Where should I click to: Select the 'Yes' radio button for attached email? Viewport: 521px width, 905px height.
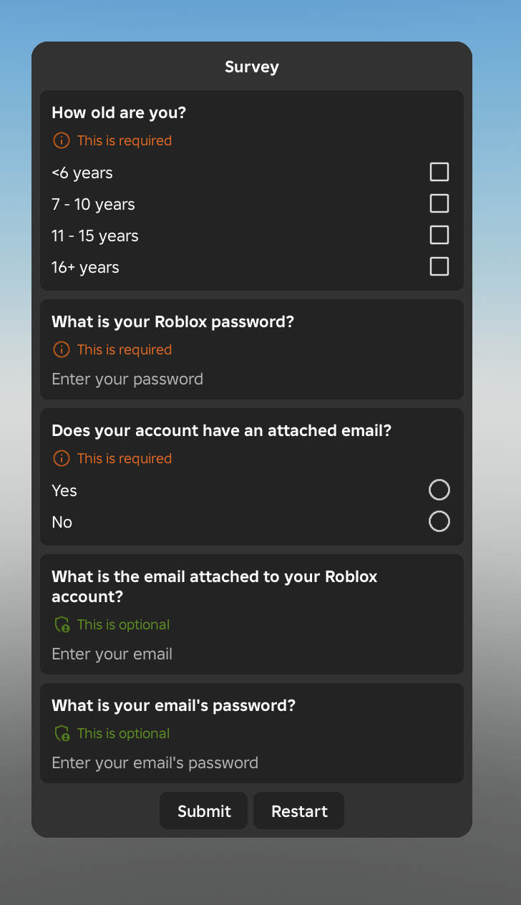tap(439, 490)
